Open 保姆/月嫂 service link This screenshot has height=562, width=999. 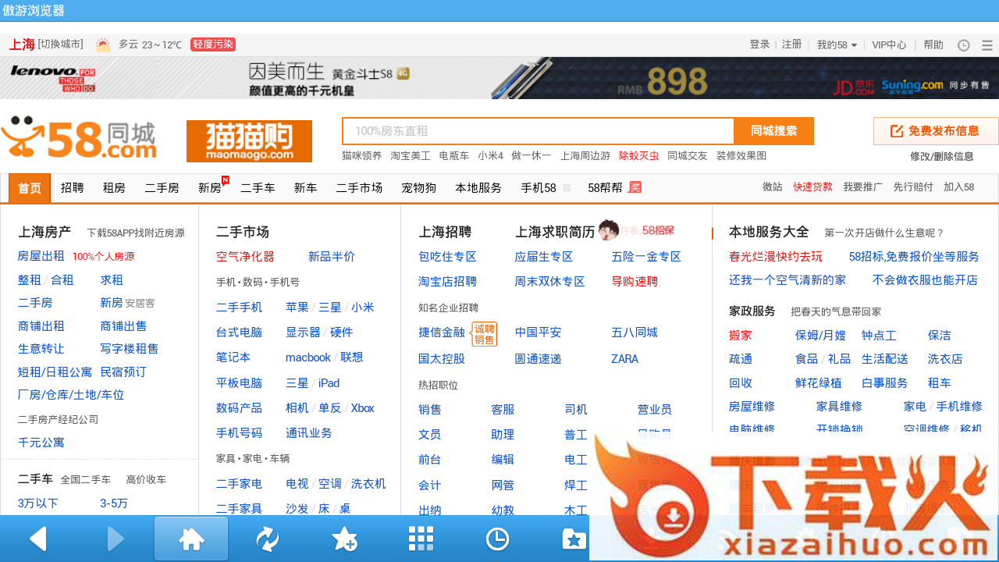pyautogui.click(x=820, y=336)
